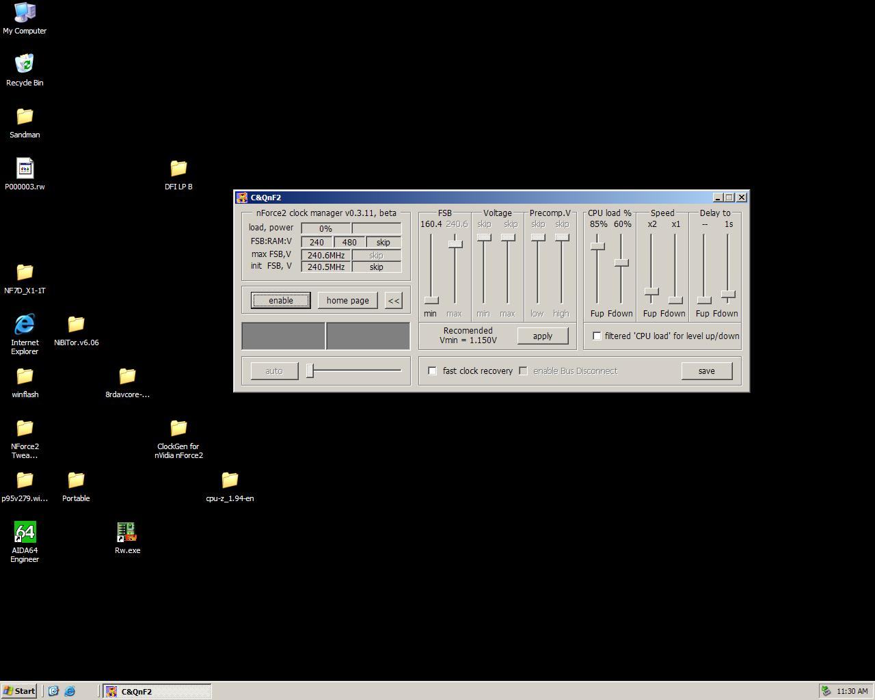Image resolution: width=875 pixels, height=700 pixels.
Task: Click max FSB 240.6MHz field
Action: pos(326,255)
